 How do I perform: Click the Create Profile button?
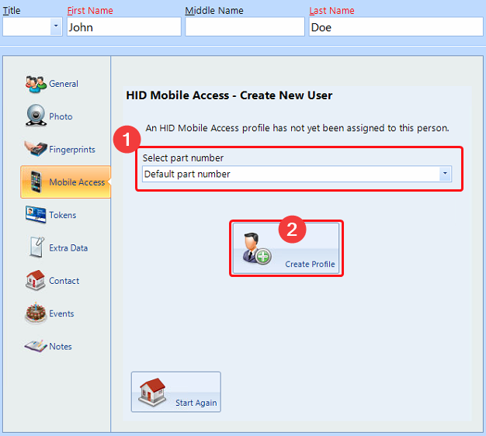286,248
